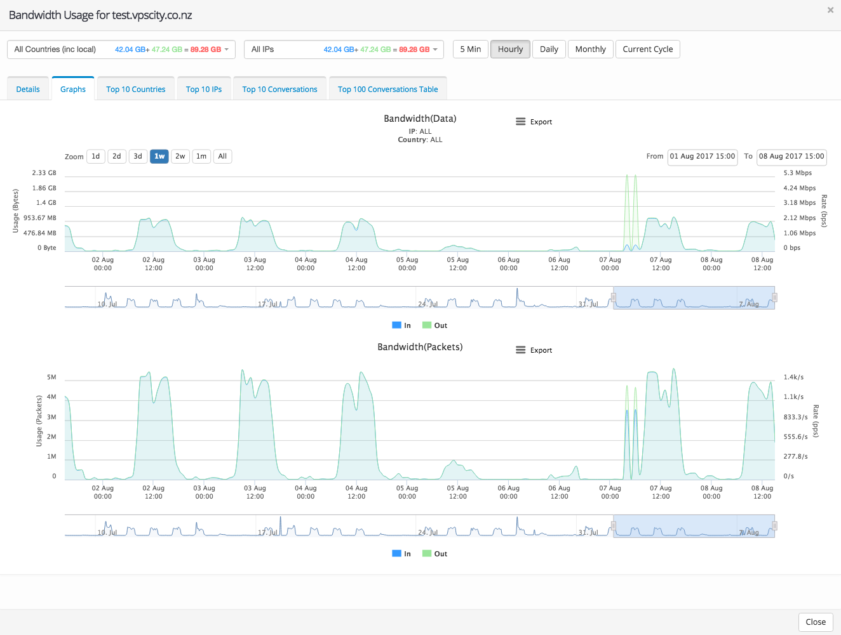Toggle the In series in Packets legend

click(x=401, y=554)
